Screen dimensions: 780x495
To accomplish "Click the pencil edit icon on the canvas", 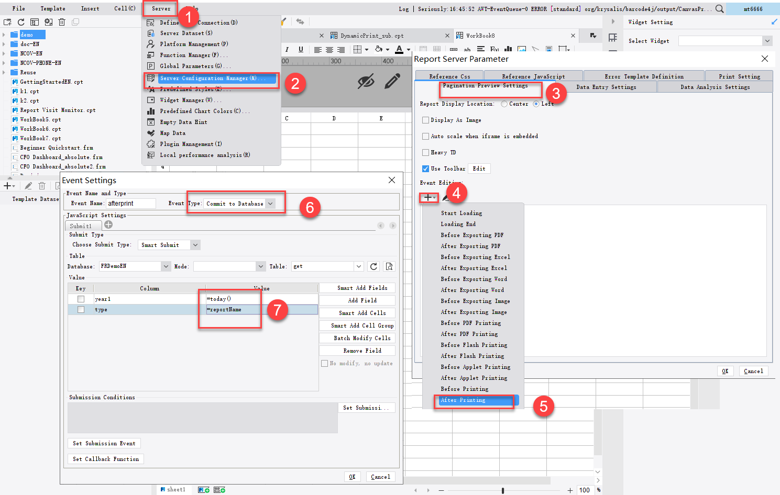I will 392,81.
